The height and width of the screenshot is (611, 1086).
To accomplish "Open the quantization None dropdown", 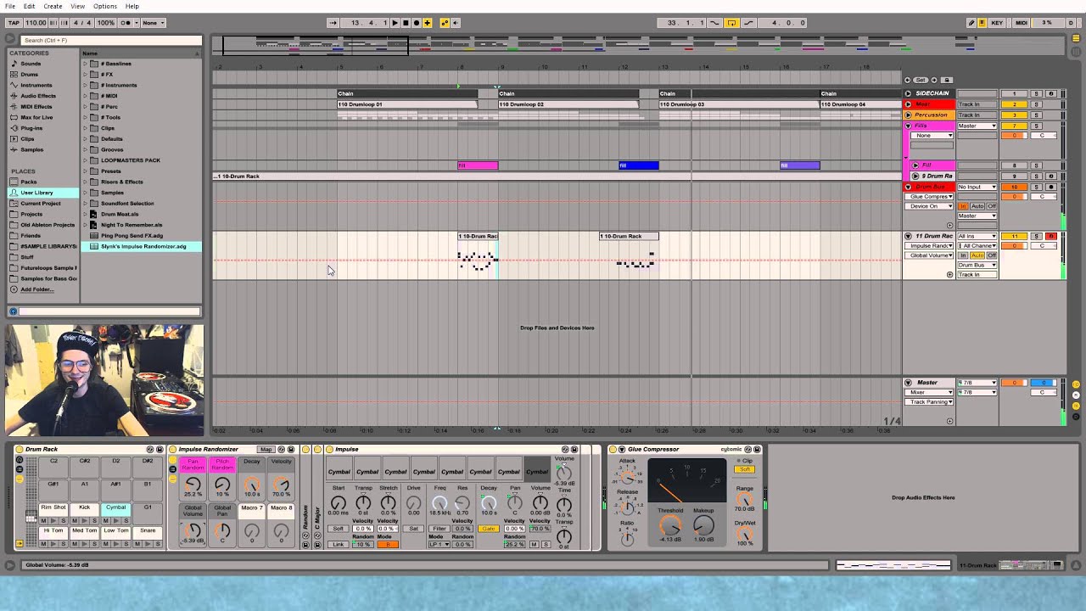I will click(x=153, y=23).
